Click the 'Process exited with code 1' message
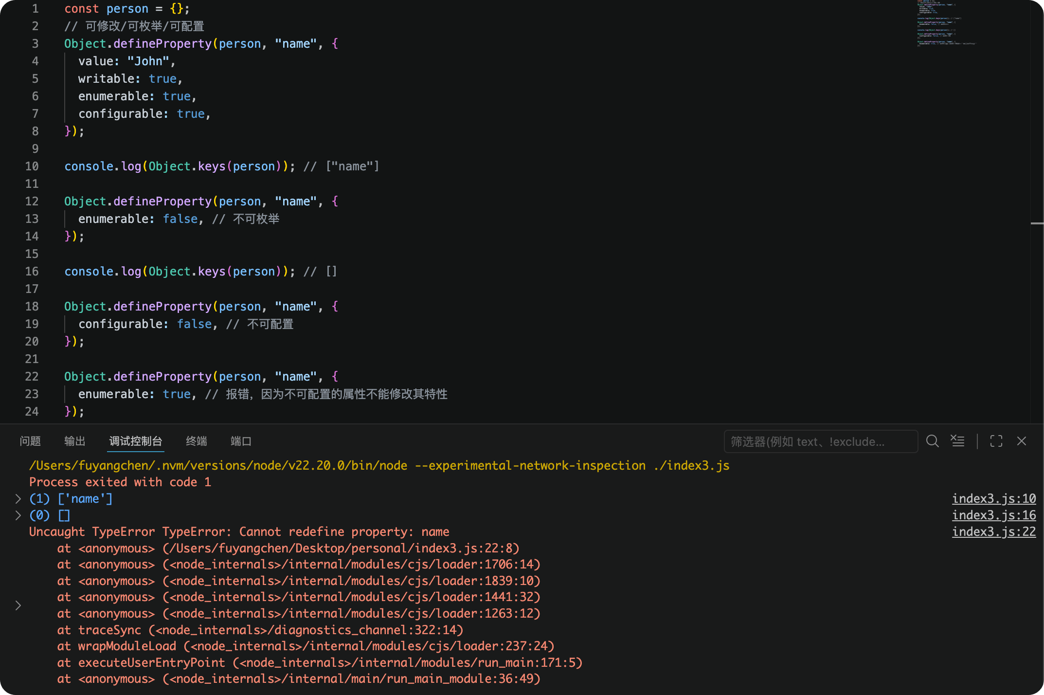 [120, 482]
